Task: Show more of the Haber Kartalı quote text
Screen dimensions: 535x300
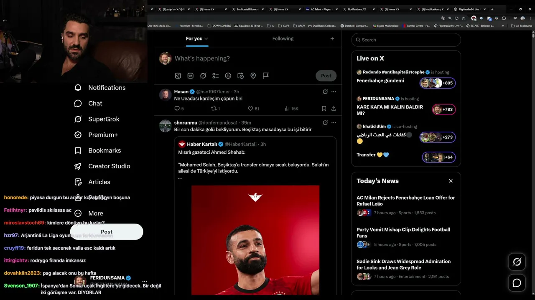Action: (180, 178)
